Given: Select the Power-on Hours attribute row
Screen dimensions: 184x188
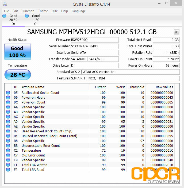Looking at the screenshot, I should 92,98.
